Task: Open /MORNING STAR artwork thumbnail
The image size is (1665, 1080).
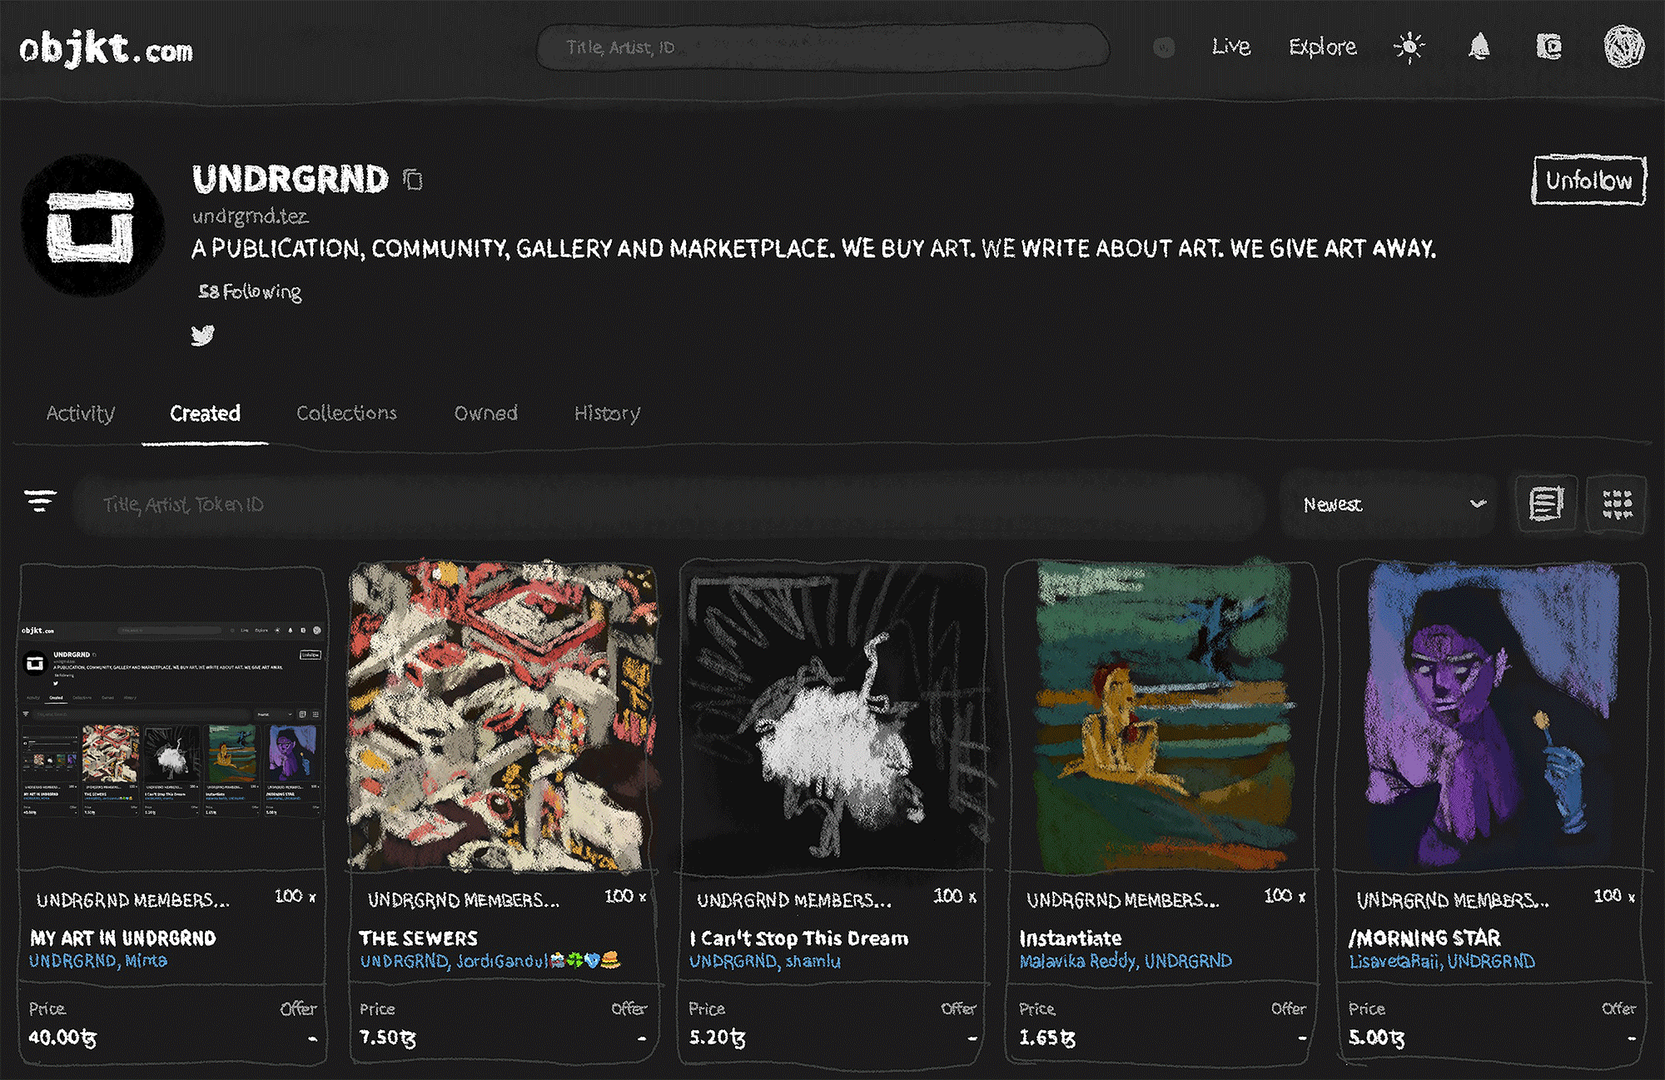Action: (1493, 716)
